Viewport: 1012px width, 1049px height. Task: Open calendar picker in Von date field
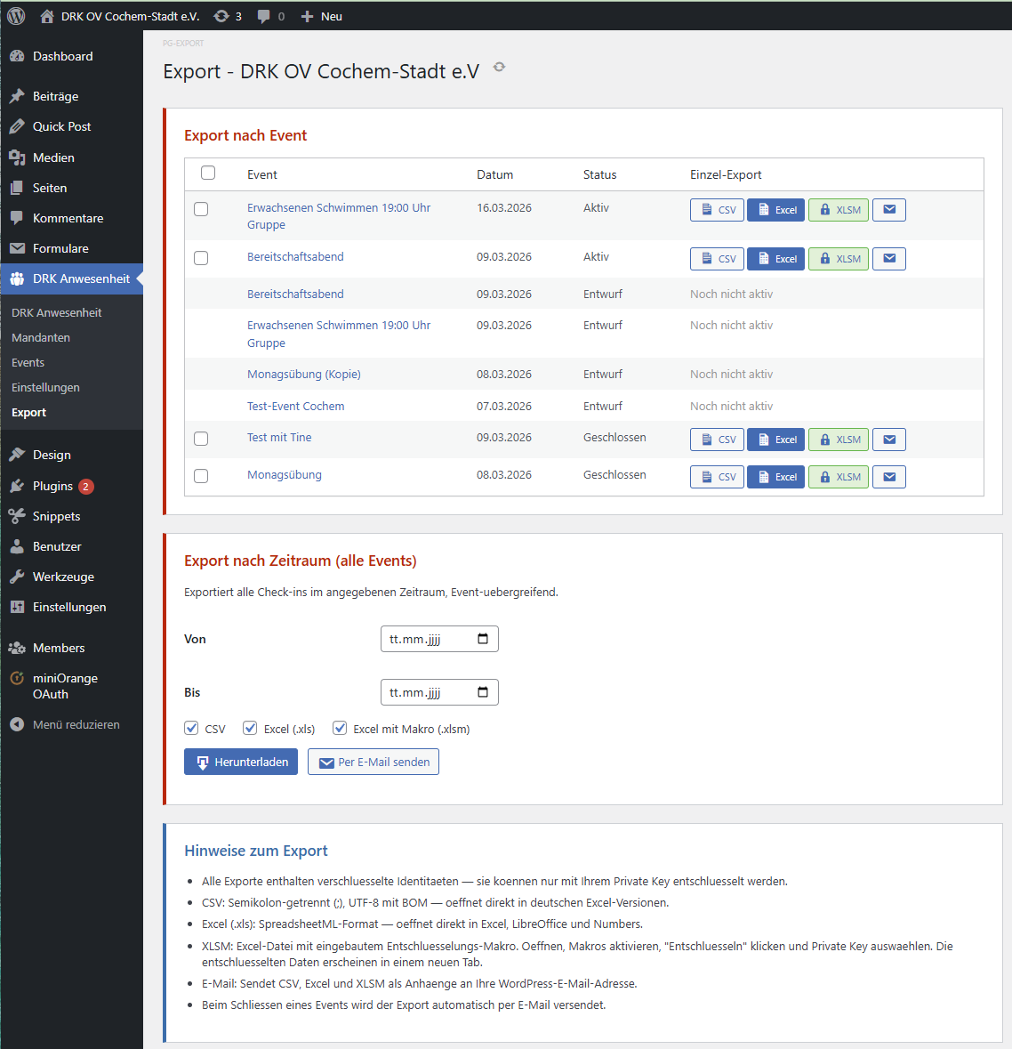coord(483,639)
